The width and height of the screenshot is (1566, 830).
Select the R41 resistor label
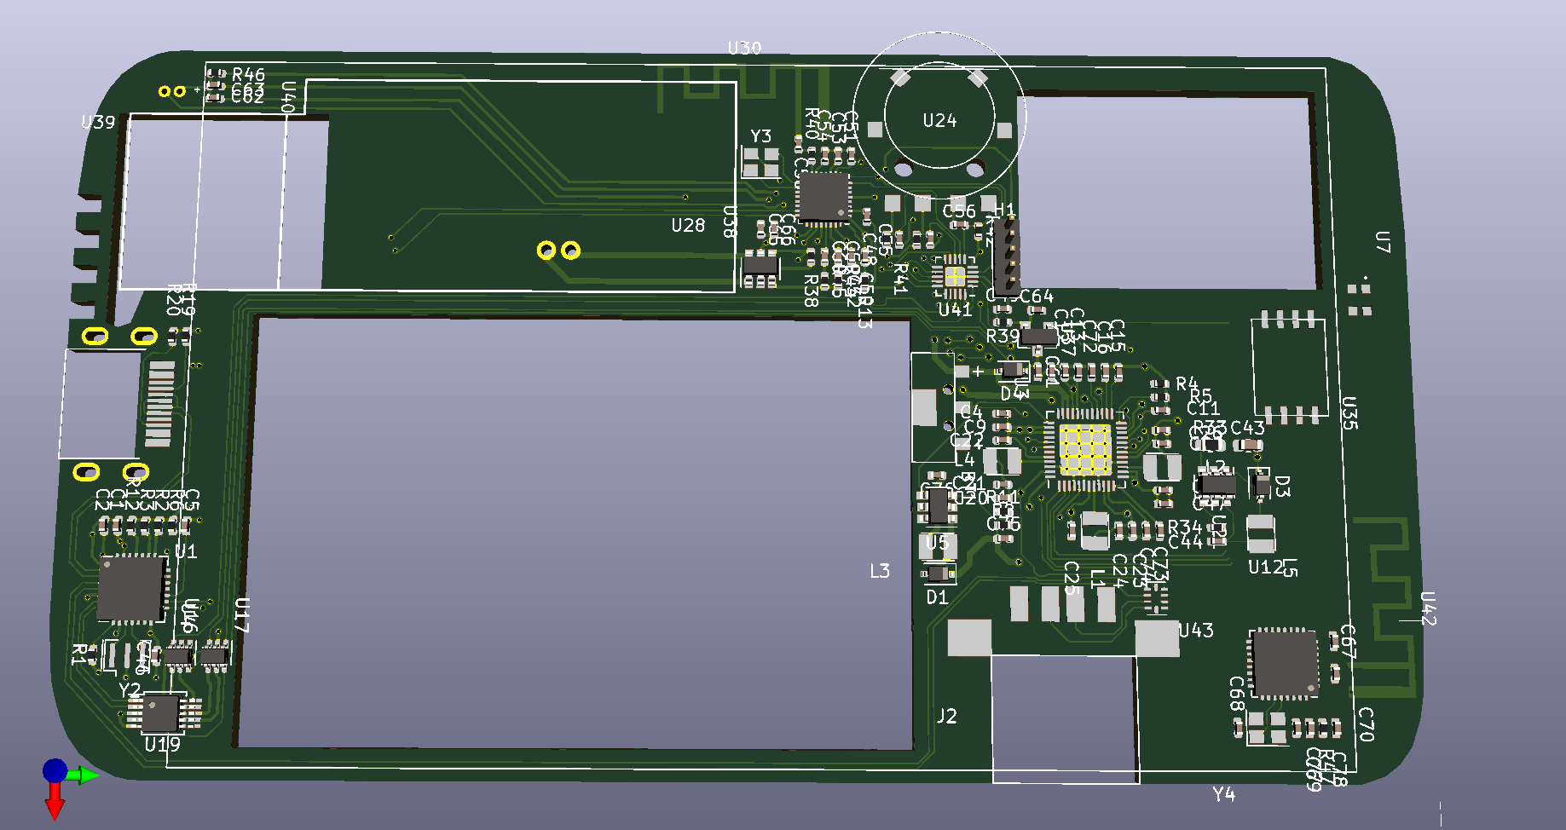coord(899,279)
